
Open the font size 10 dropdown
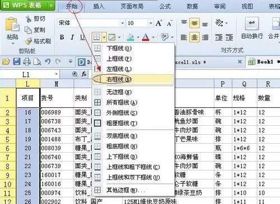tap(151, 23)
